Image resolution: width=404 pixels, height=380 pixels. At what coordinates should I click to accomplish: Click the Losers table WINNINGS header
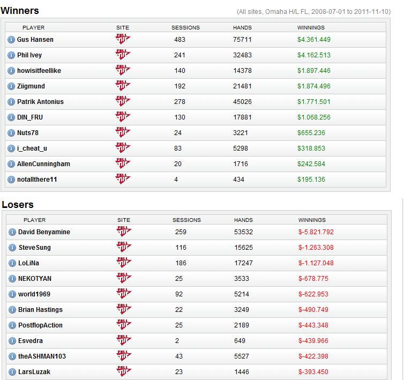pos(312,220)
